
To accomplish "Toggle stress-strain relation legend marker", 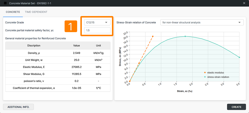I will 205,77.
